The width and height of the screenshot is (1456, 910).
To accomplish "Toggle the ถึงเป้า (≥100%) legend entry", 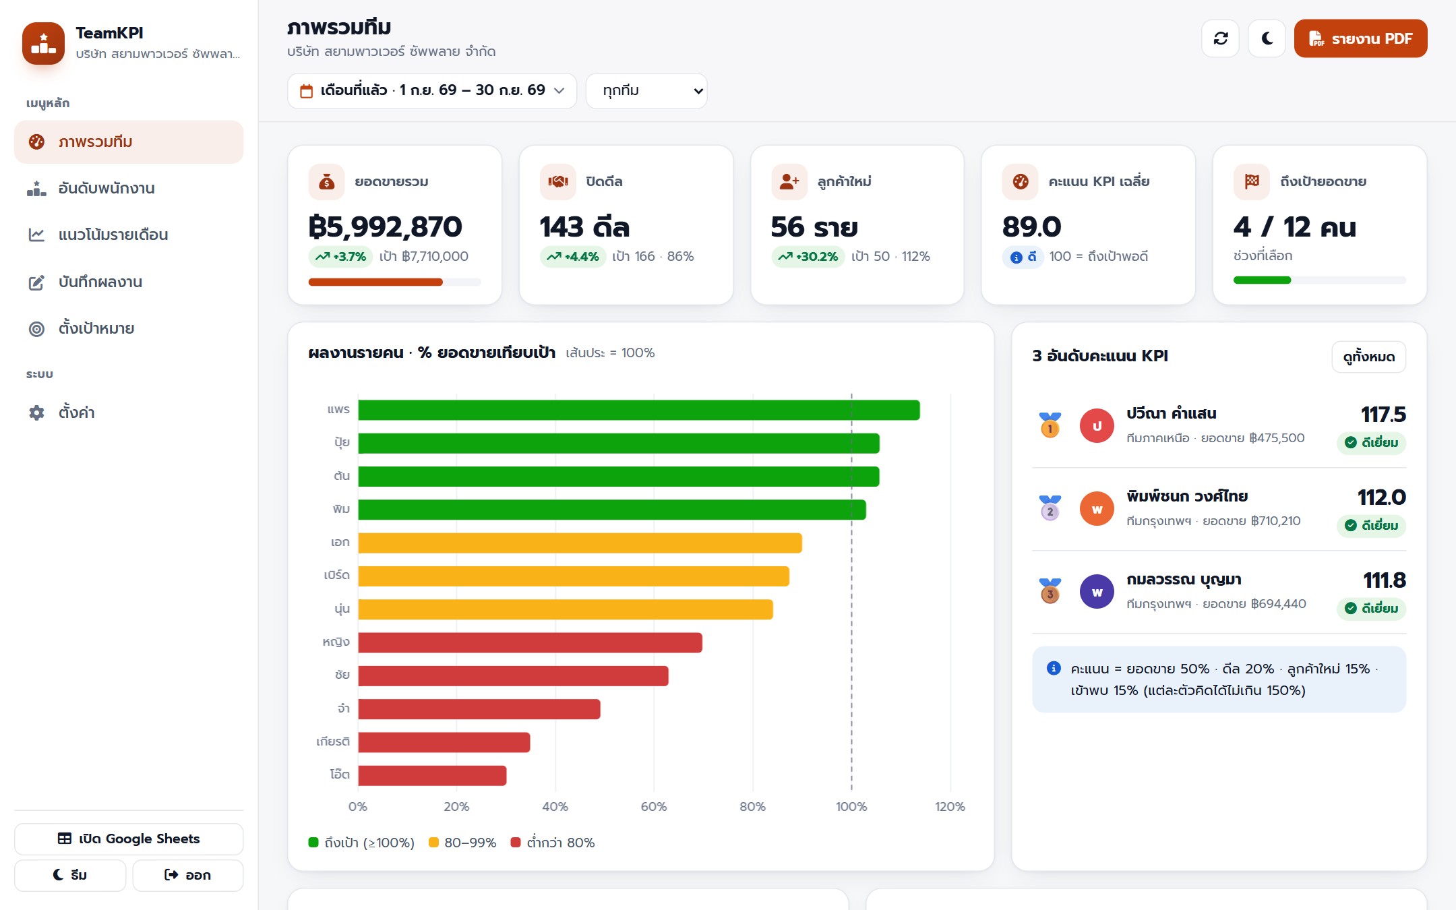I will coord(361,843).
